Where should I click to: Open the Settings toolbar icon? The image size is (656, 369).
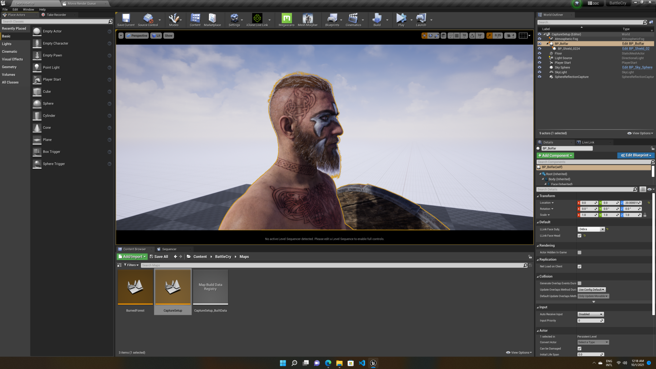coord(234,20)
